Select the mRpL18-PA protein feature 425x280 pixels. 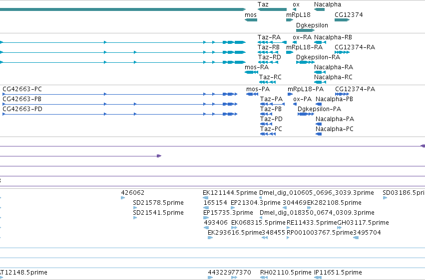point(290,94)
